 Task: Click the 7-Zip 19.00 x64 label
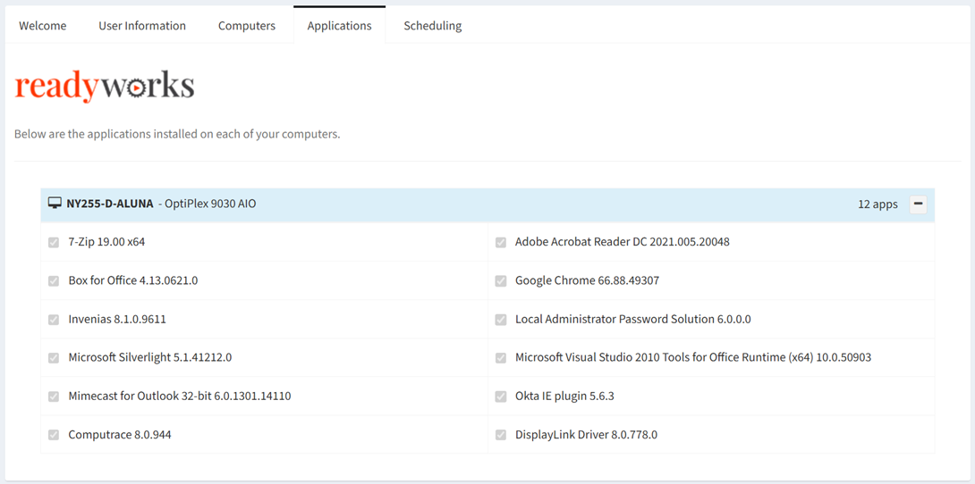(107, 242)
